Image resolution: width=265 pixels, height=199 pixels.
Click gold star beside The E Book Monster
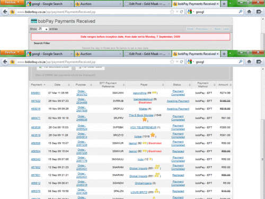point(145,120)
